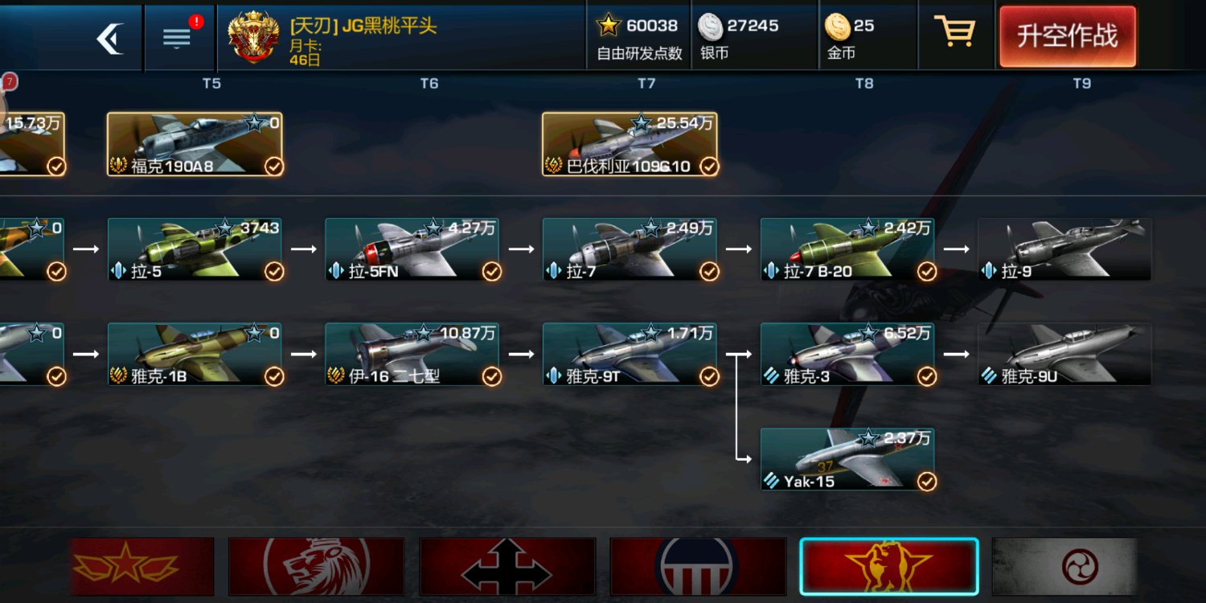Select the 拉-9 locked aircraft card
This screenshot has height=603, width=1206.
click(x=1064, y=249)
